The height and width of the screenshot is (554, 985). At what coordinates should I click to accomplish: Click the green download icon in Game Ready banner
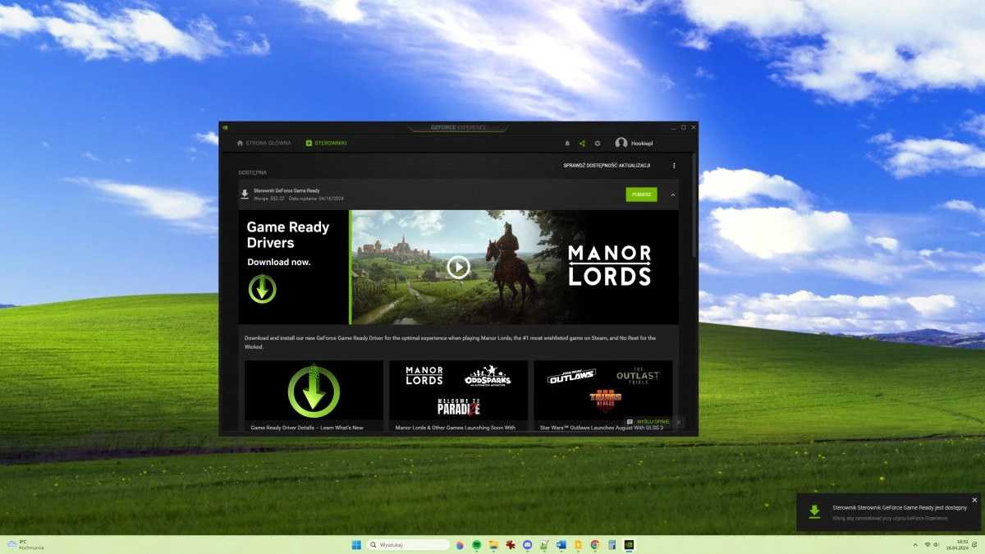coord(262,289)
